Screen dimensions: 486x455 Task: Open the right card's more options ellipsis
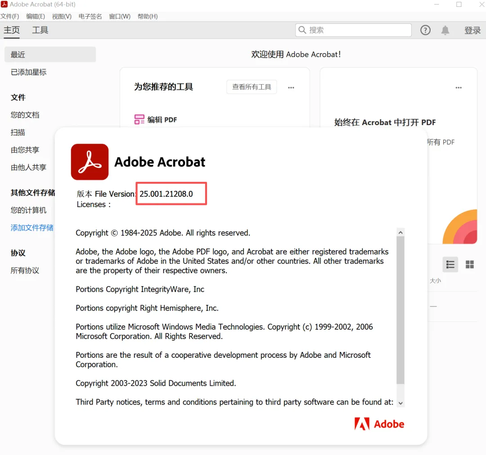[x=459, y=88]
